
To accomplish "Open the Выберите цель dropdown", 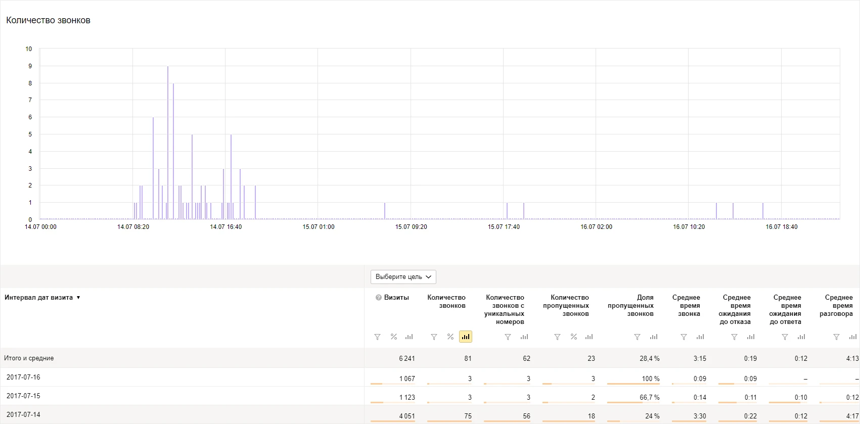I will pos(403,277).
